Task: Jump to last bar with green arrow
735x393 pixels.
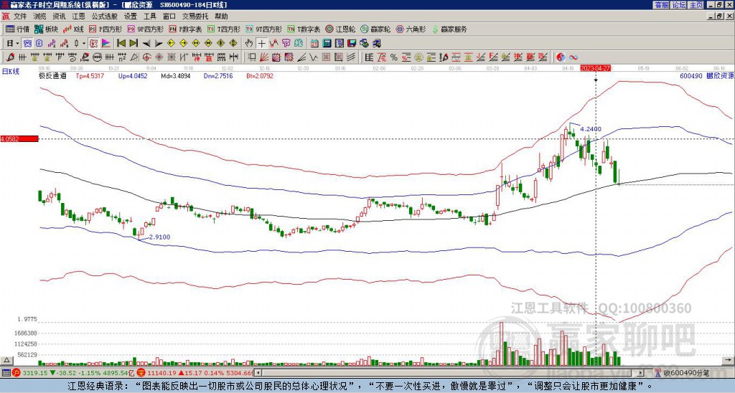Action: coord(134,43)
